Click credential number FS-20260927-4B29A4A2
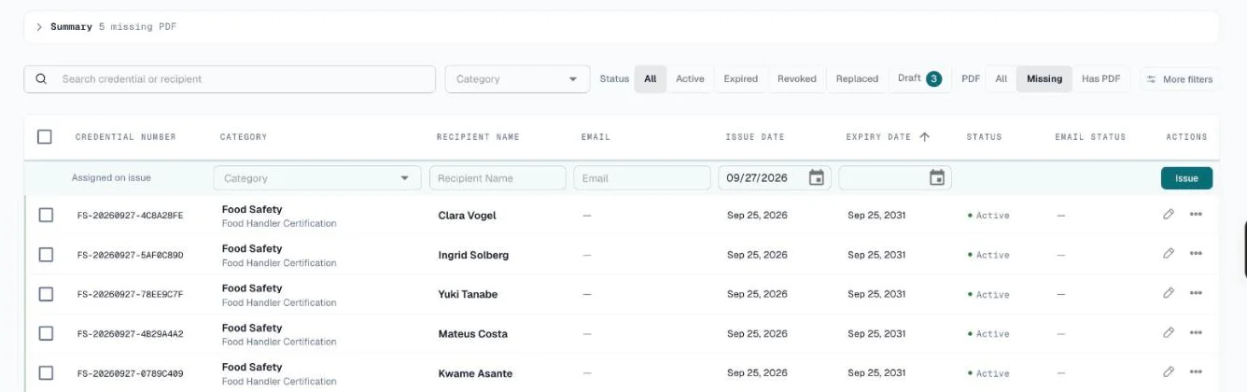This screenshot has height=392, width=1247. 131,334
